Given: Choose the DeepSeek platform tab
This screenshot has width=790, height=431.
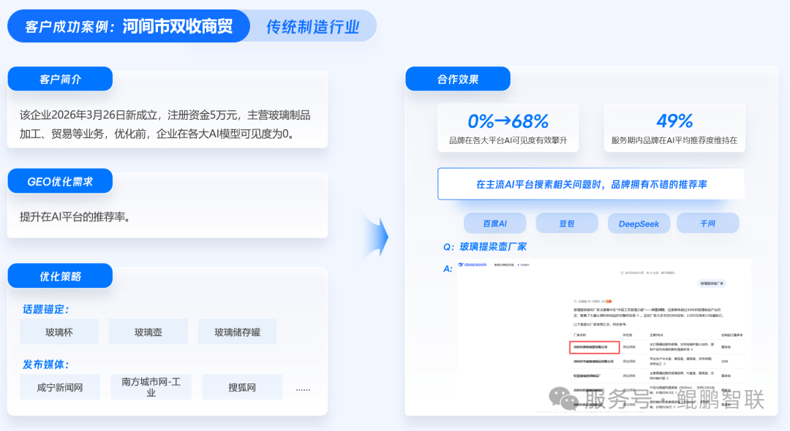Looking at the screenshot, I should (639, 224).
